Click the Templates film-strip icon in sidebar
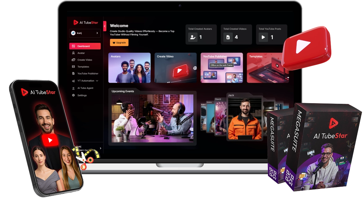The width and height of the screenshot is (363, 201). [x=73, y=67]
